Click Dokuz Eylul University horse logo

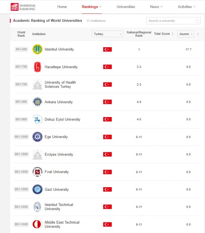click(37, 119)
